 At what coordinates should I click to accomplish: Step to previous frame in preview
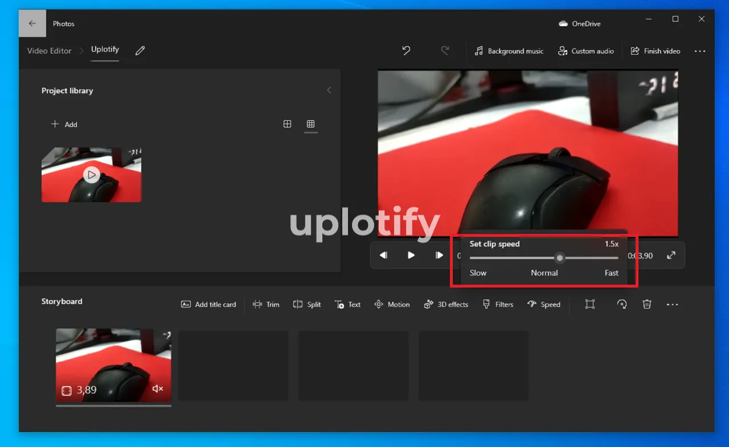(x=383, y=255)
